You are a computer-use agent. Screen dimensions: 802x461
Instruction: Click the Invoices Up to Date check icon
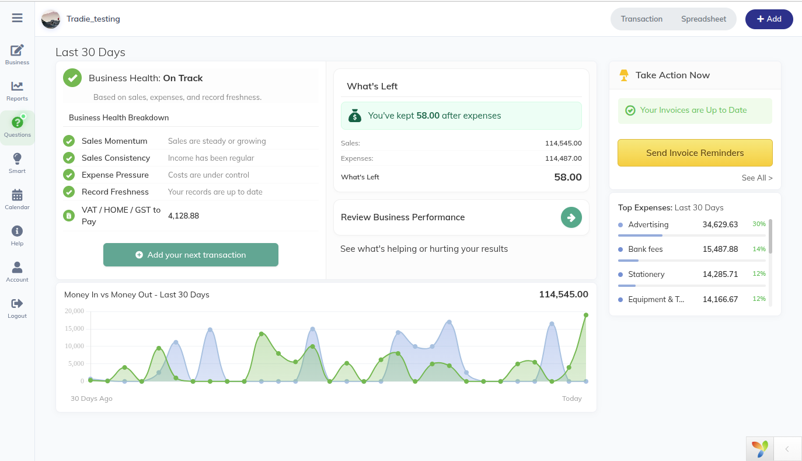630,110
